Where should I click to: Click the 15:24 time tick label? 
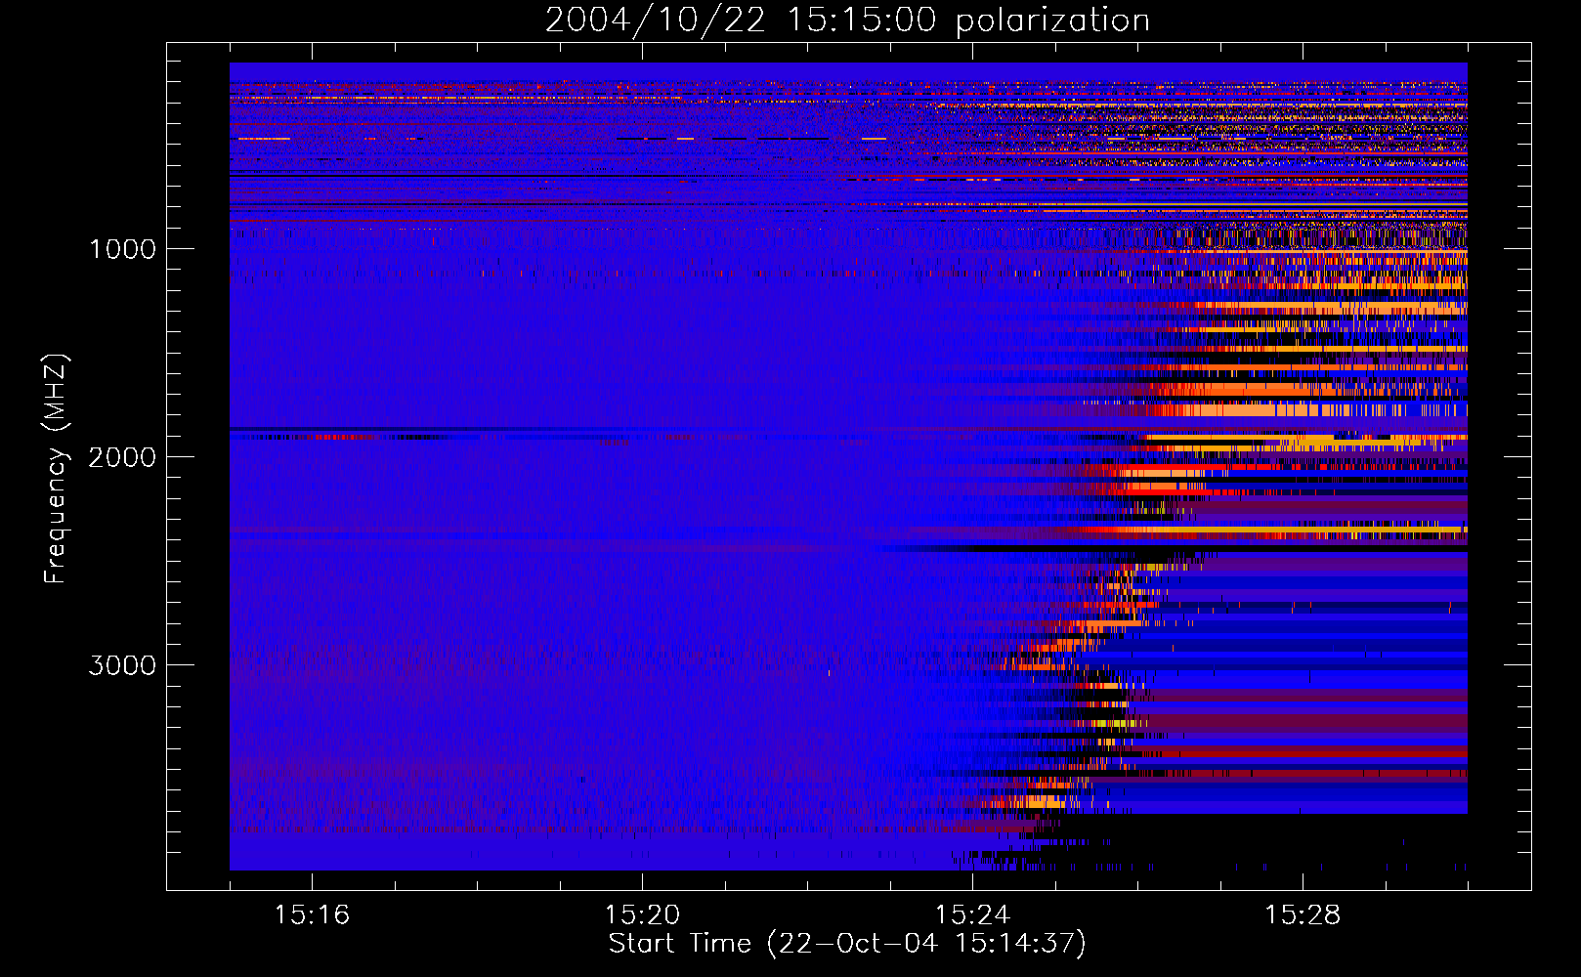click(972, 915)
